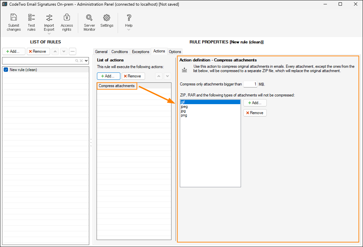
Task: Select the jpeg entry in exclusion list
Action: [x=184, y=107]
